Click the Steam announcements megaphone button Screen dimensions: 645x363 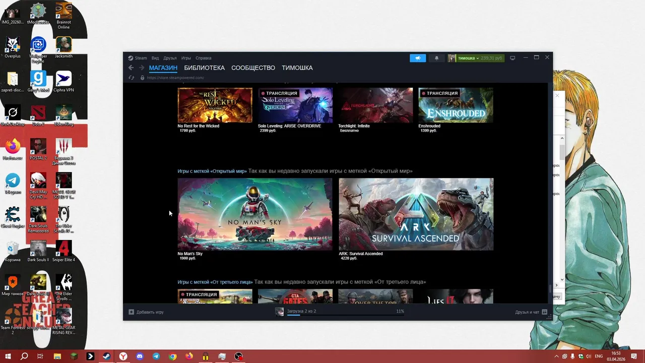418,58
